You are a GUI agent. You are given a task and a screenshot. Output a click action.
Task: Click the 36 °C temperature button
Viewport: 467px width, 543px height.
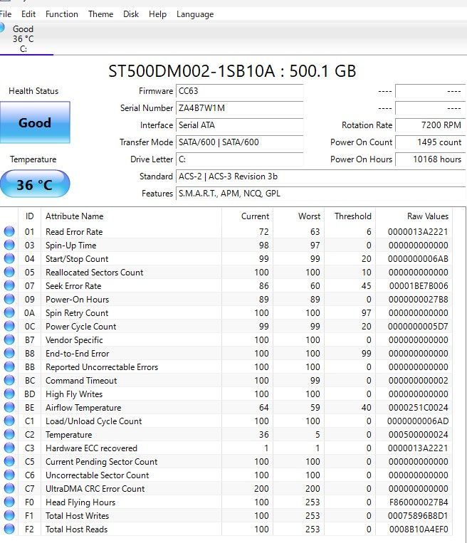click(x=35, y=184)
